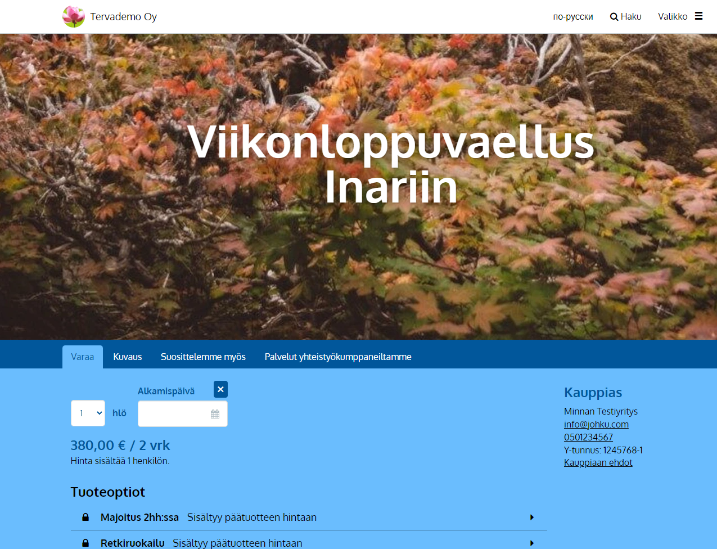Open the calendar icon in Alkamispäivä field
The width and height of the screenshot is (717, 549).
point(215,414)
